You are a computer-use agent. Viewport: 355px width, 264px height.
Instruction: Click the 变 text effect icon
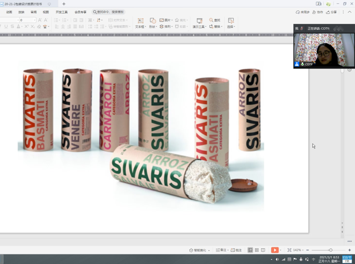pyautogui.click(x=45, y=26)
